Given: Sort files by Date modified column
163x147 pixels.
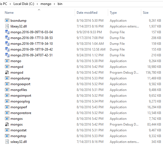Looking at the screenshot, I should pyautogui.click(x=87, y=13).
